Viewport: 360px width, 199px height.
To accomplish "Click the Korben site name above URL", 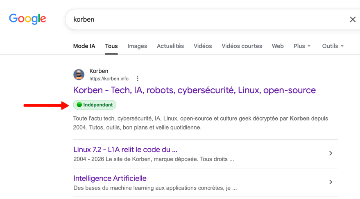I will pyautogui.click(x=99, y=71).
